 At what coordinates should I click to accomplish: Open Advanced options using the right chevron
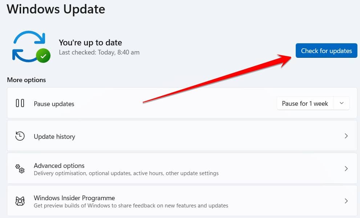tap(346, 169)
